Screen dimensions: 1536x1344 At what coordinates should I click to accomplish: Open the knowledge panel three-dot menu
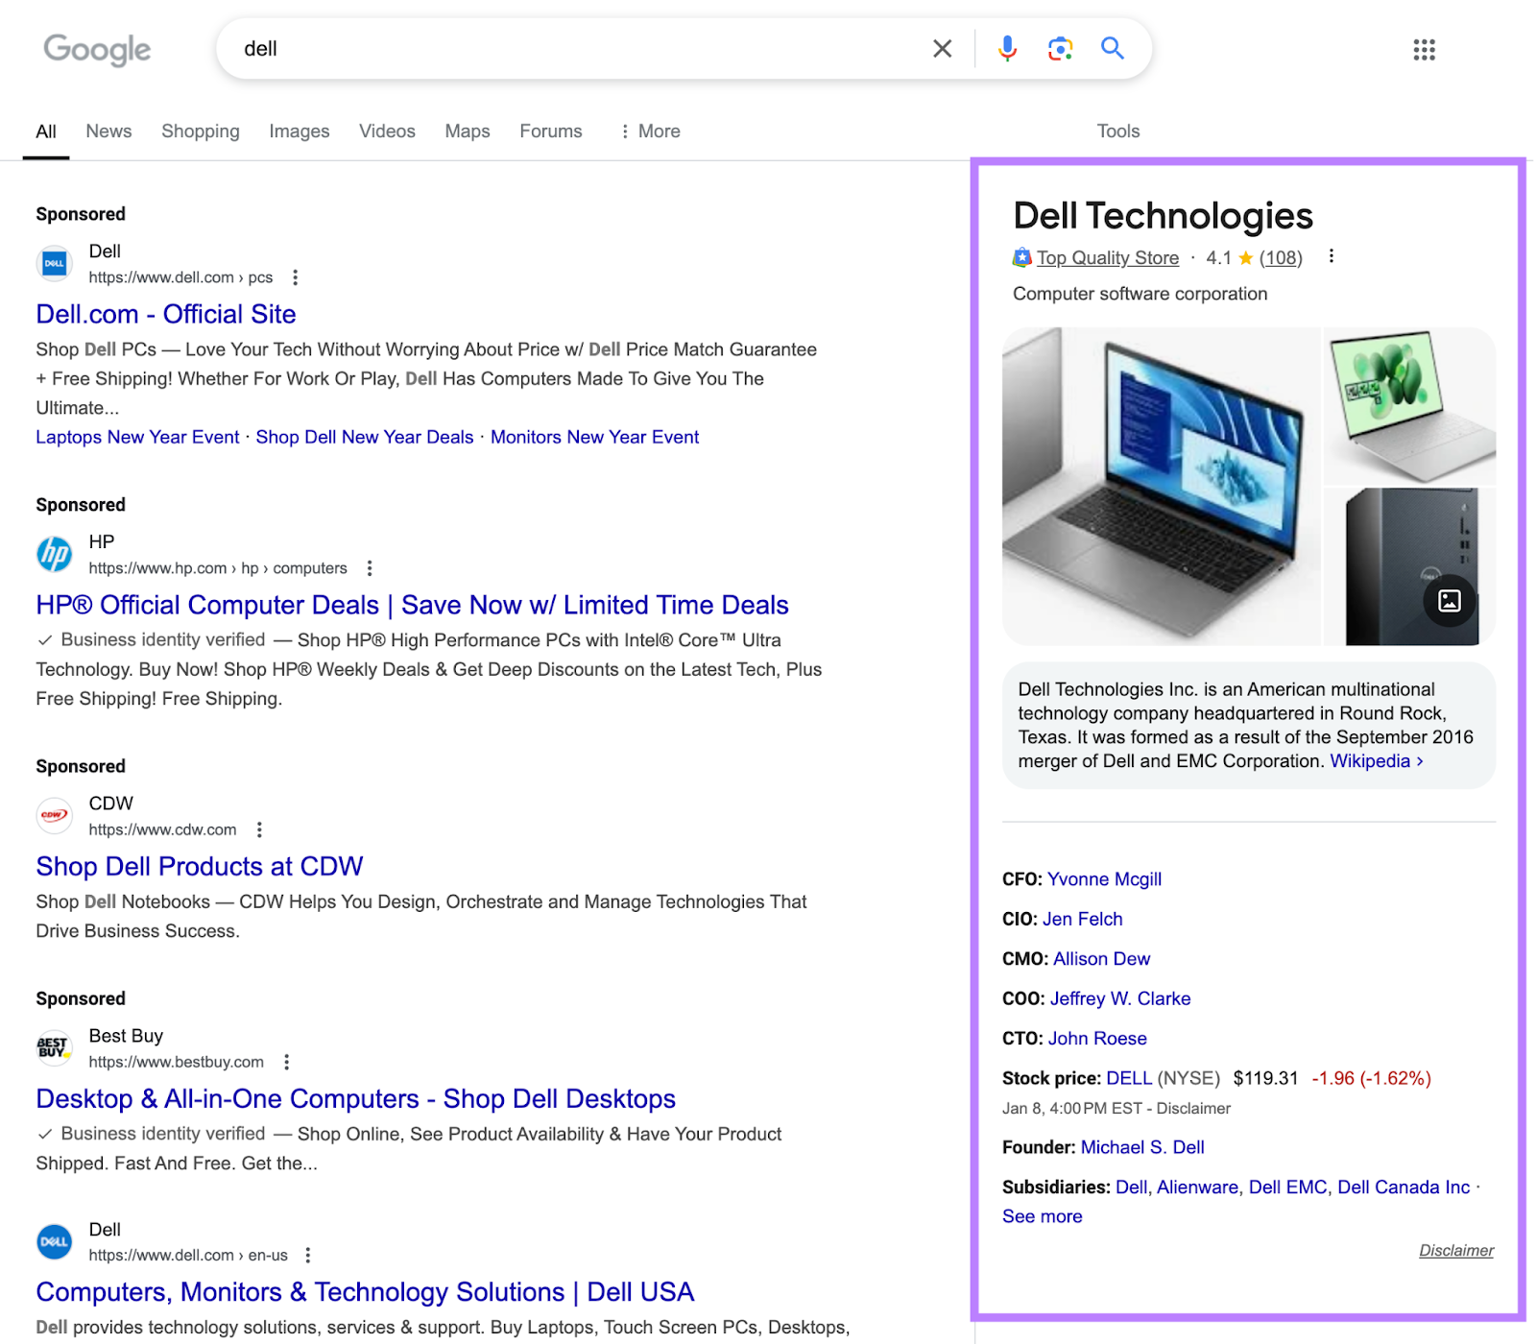coord(1332,256)
